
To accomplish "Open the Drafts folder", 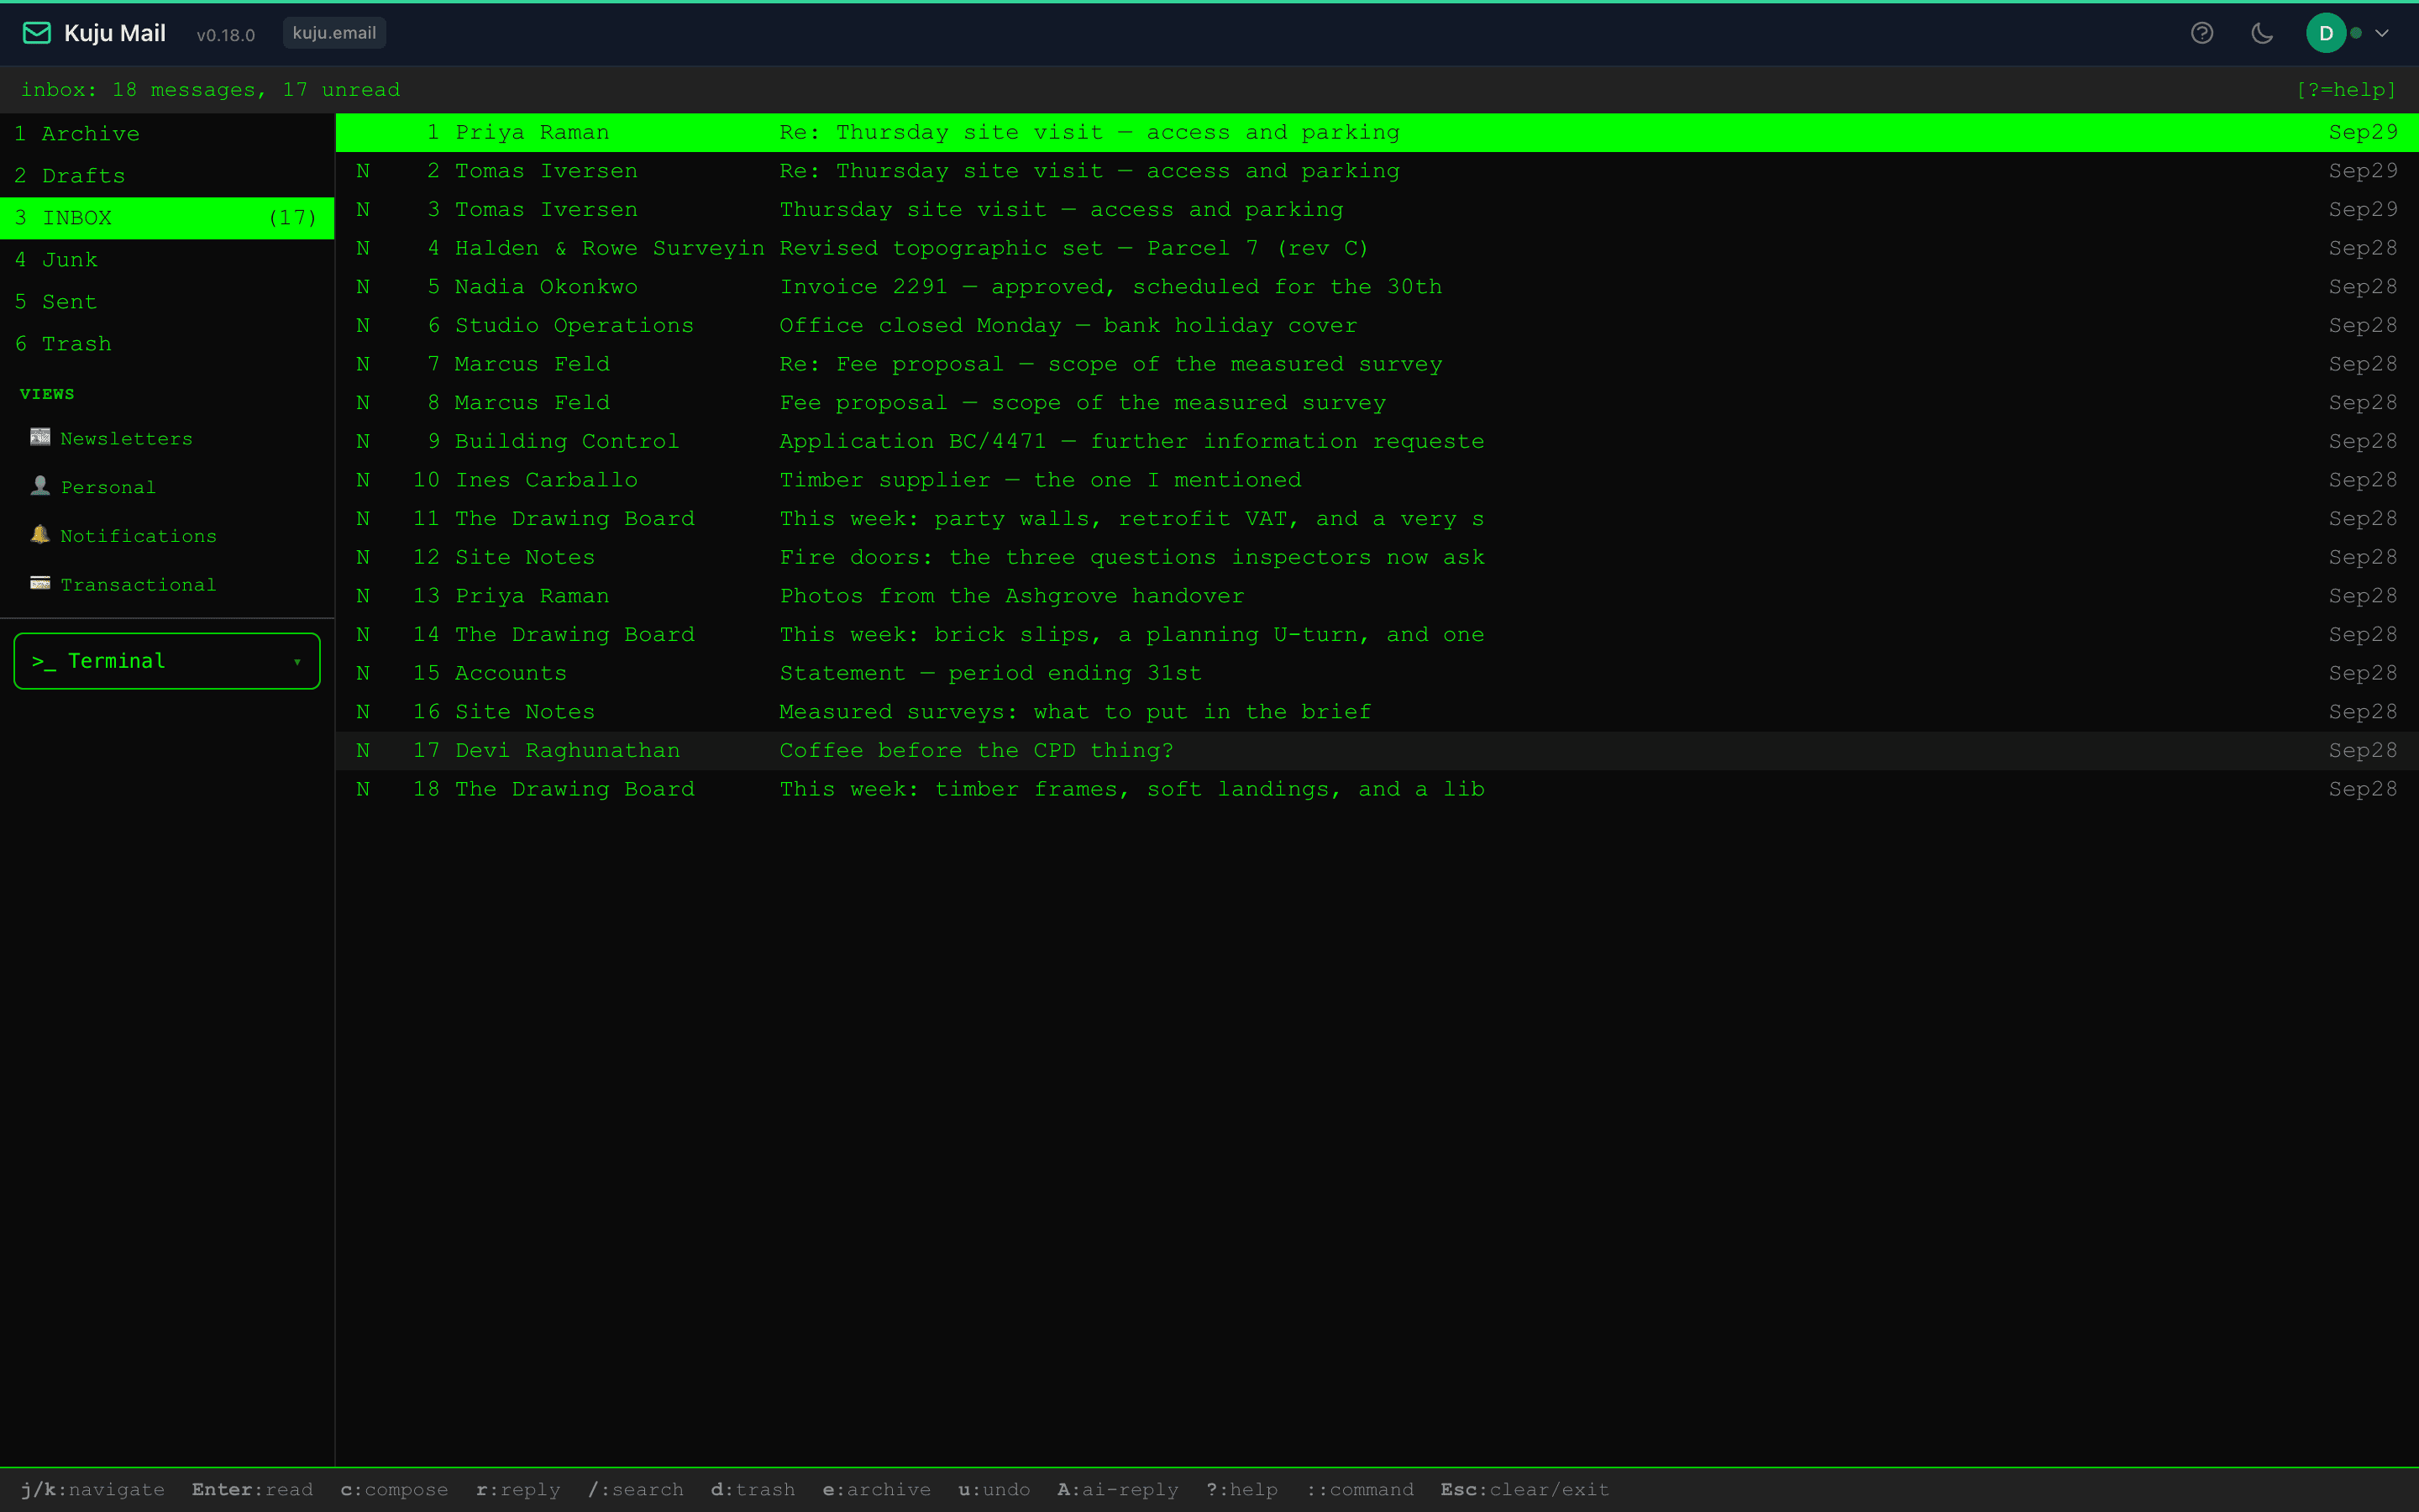I will pyautogui.click(x=167, y=176).
